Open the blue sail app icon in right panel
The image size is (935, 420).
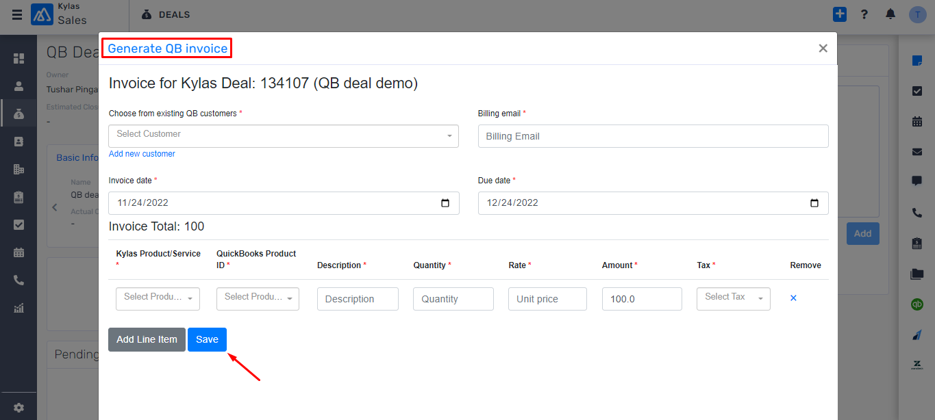tap(917, 334)
